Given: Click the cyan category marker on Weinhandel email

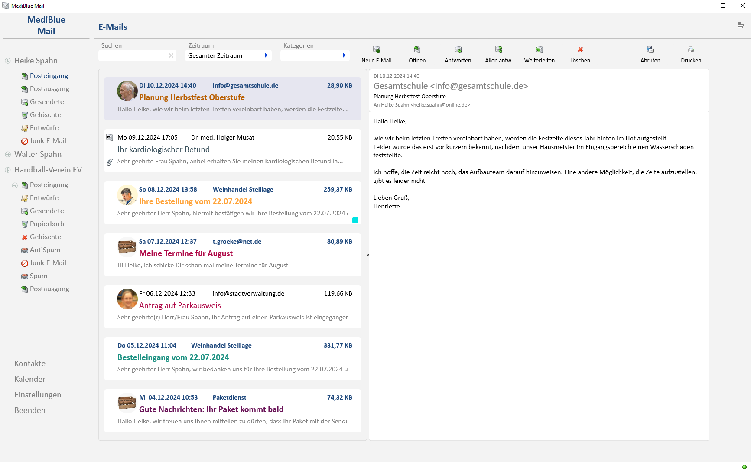Looking at the screenshot, I should click(x=355, y=220).
